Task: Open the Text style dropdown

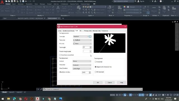Action: (x=81, y=36)
